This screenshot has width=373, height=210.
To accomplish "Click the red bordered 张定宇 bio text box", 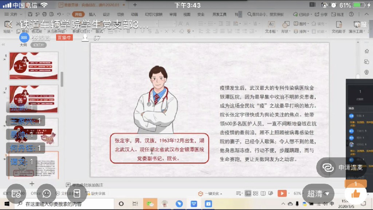I will (x=160, y=148).
